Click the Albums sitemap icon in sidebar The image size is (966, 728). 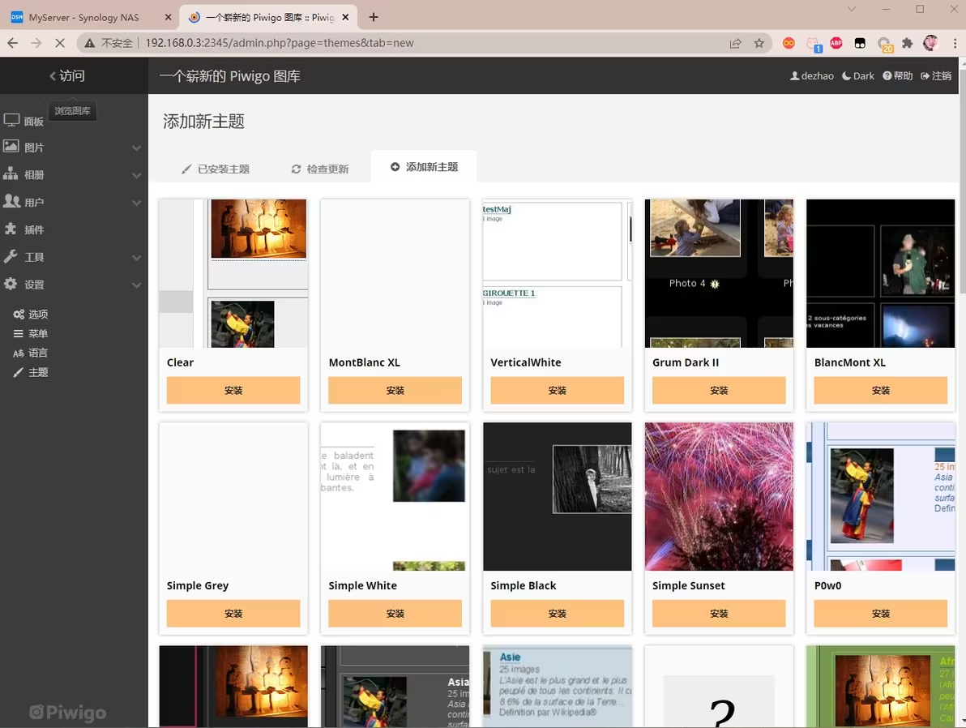point(11,174)
